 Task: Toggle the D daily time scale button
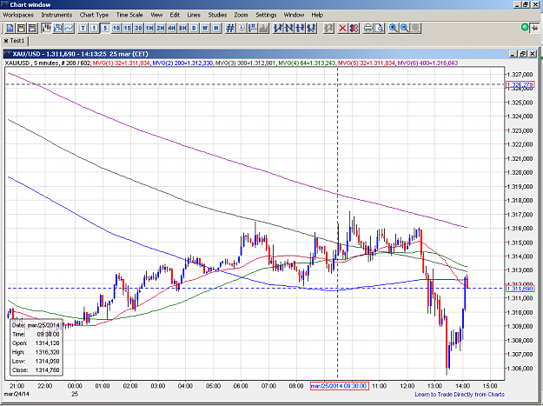coord(194,28)
